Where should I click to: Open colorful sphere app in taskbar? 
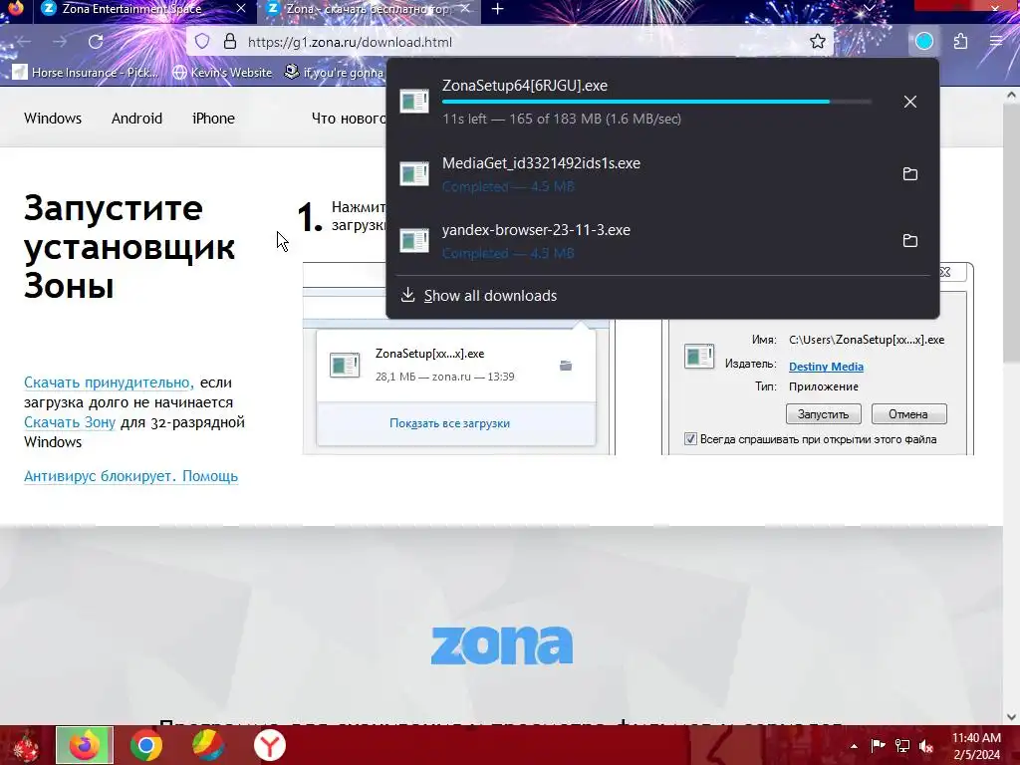207,745
